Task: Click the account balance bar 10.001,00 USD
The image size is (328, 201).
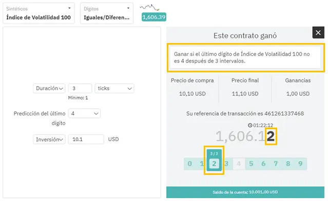Action: pyautogui.click(x=245, y=192)
